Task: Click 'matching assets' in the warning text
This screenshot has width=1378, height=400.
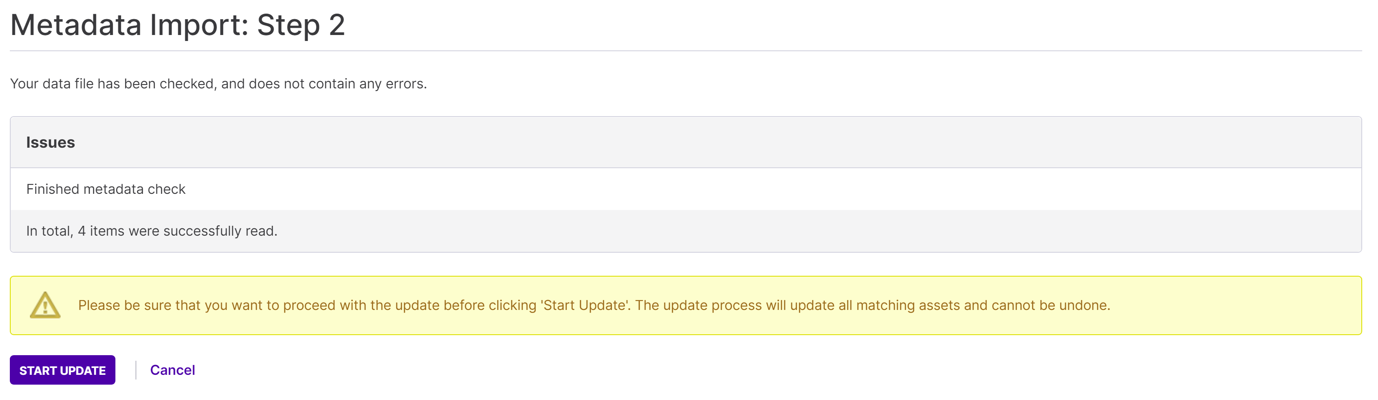Action: [x=908, y=305]
